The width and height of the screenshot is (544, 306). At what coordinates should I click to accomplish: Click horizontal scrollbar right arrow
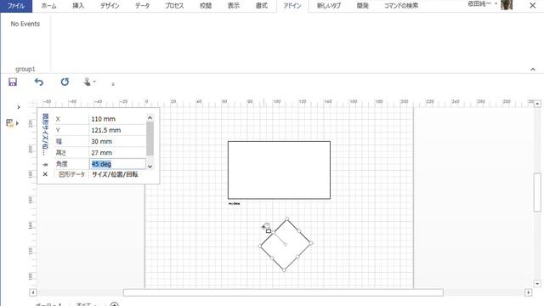point(529,292)
